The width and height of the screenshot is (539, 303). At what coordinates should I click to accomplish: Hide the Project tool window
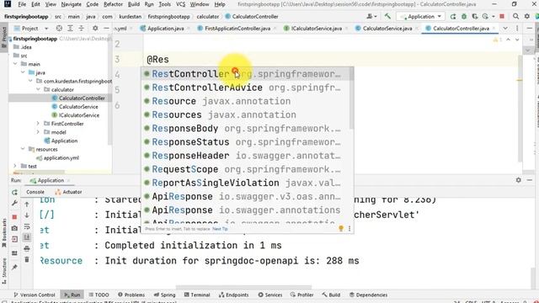[106, 28]
